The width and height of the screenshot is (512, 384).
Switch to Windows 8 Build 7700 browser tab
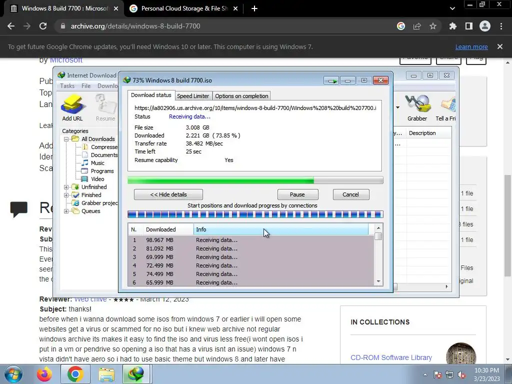(x=64, y=8)
